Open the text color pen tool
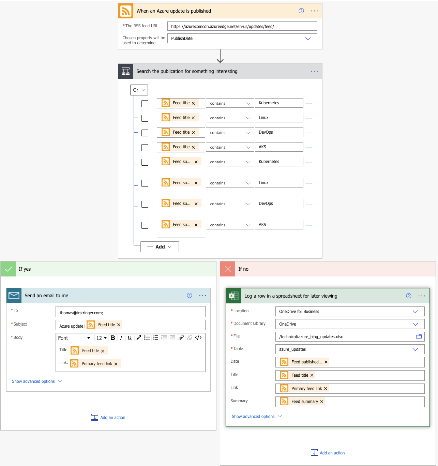Viewport: 438px width, 466px height. tap(138, 337)
